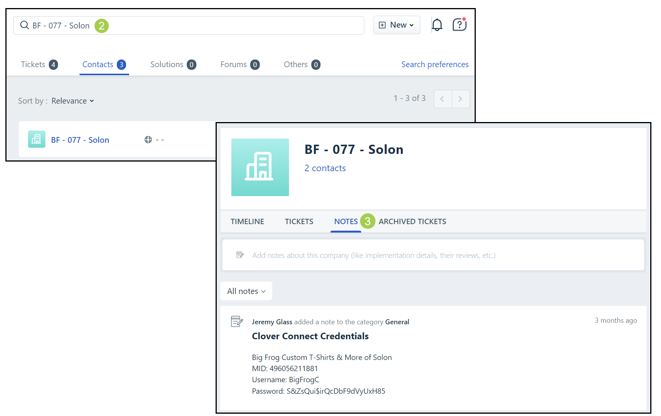Viewport: 661px width, 416px height.
Task: Open the company TICKETS tab
Action: pos(299,221)
